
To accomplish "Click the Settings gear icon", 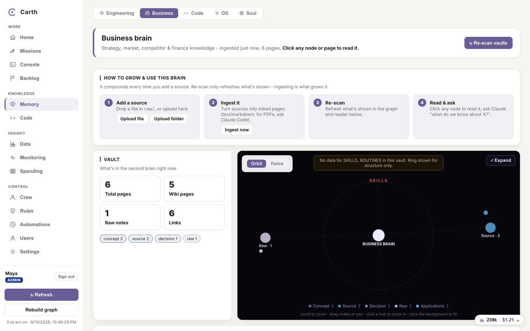I will point(13,252).
